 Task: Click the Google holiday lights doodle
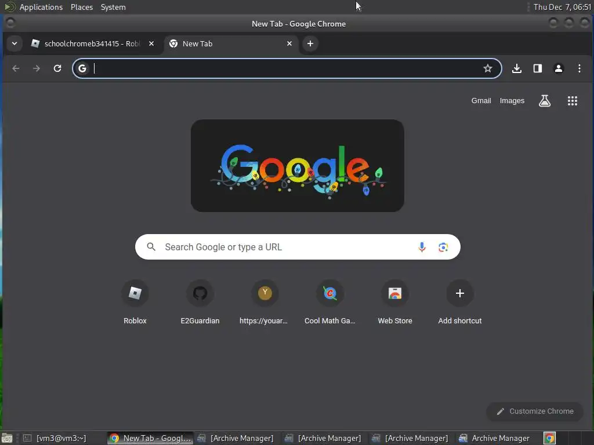[x=298, y=166]
